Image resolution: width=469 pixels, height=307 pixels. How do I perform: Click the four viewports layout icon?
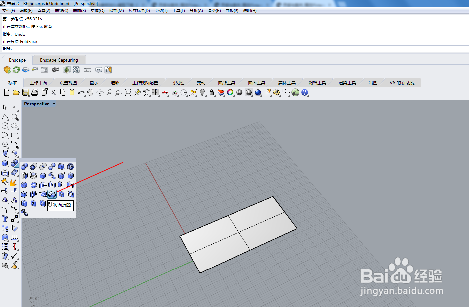156,92
